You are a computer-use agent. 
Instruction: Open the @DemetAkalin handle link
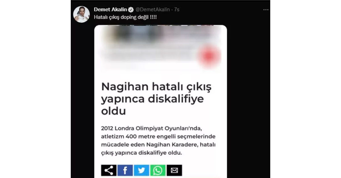point(152,10)
